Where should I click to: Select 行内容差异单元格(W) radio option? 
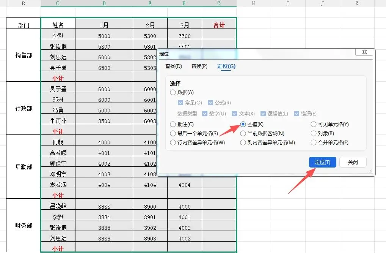coord(198,142)
